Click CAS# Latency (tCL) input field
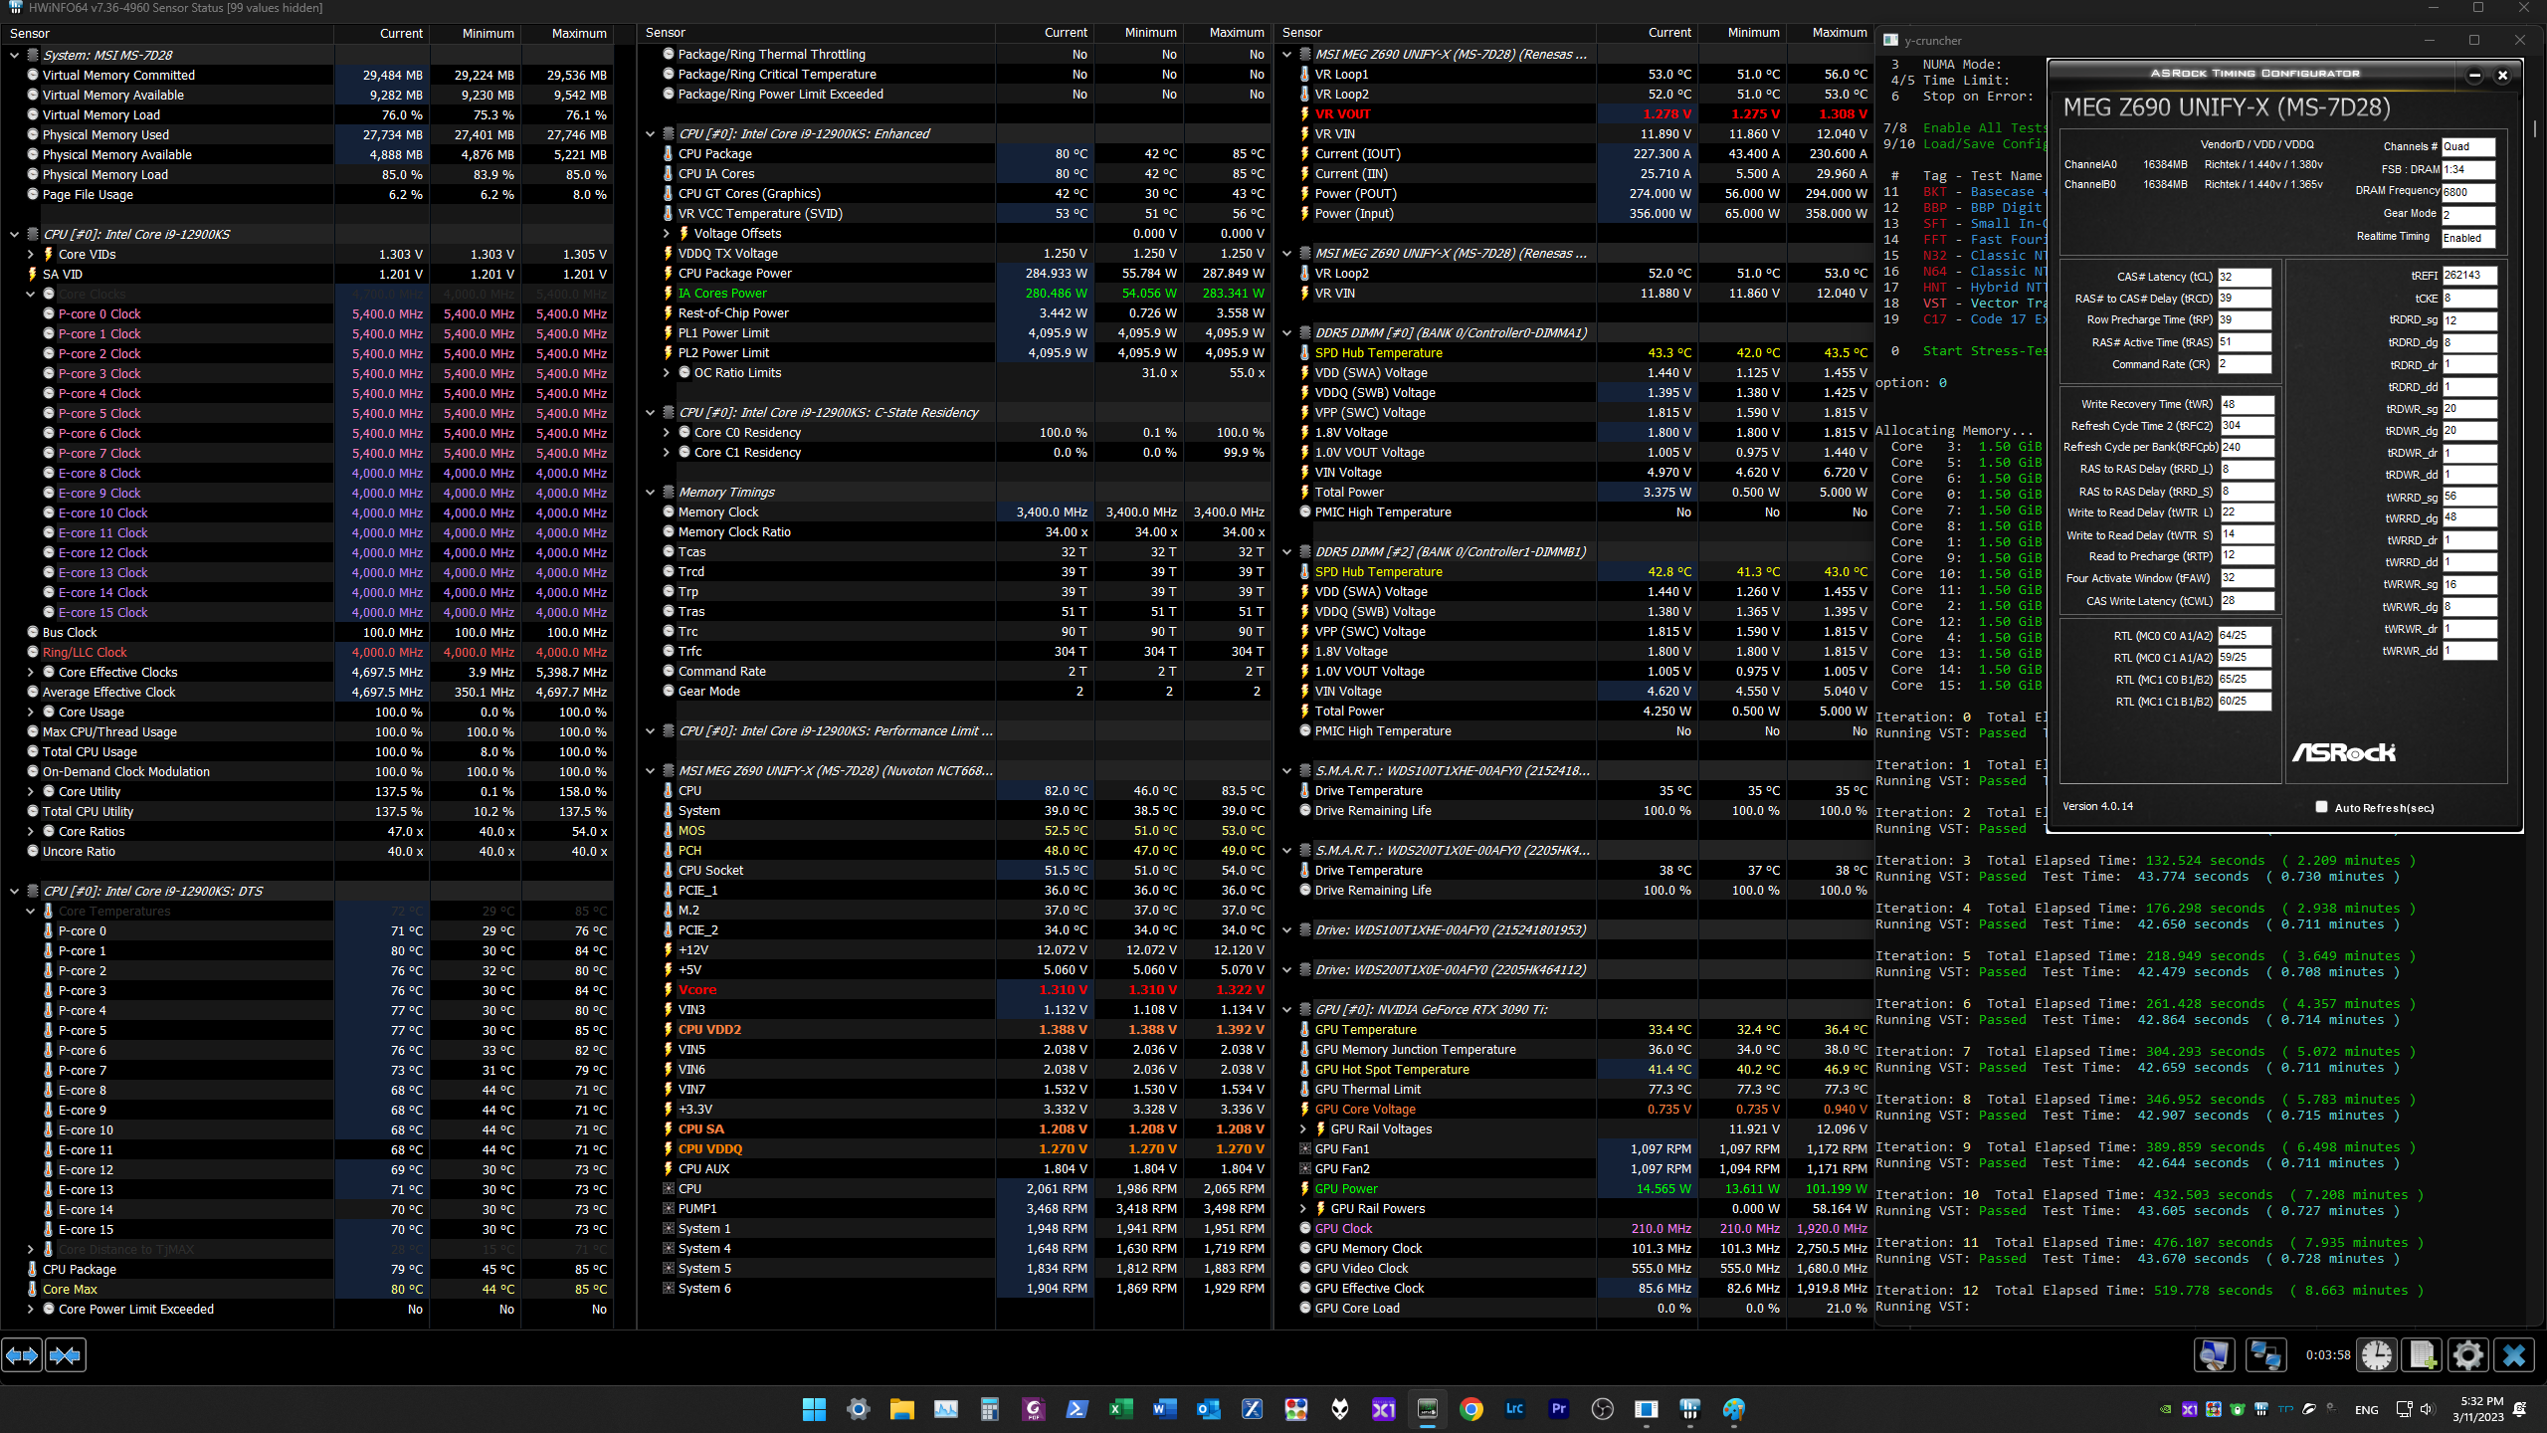 coord(2244,277)
